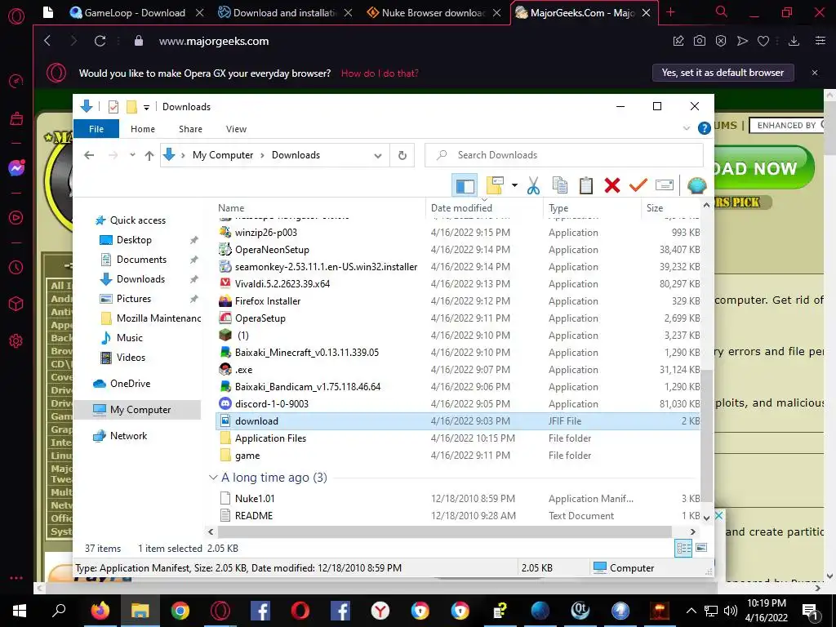Open Customize Quick Access Toolbar dropdown

click(146, 107)
